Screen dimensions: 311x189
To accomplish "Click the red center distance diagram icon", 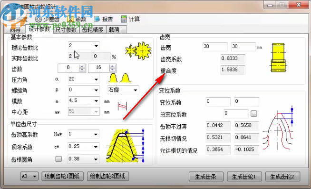I will point(122,107).
